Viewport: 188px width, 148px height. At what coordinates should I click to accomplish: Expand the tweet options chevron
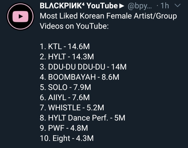(177, 5)
